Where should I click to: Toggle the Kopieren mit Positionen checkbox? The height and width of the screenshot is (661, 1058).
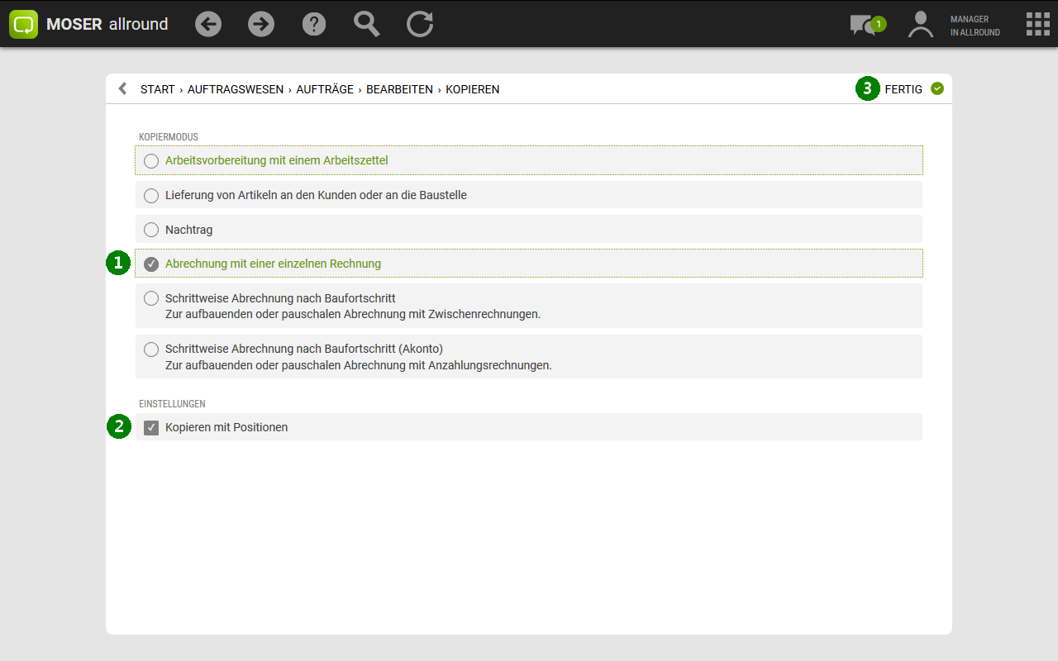[151, 428]
